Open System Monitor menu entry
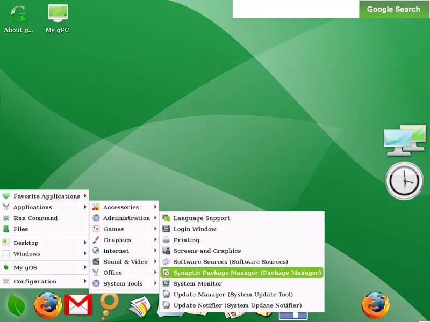 pos(242,283)
